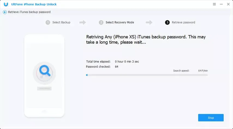The width and height of the screenshot is (233, 129).
Task: Click step 3 black circle icon
Action: coord(167,23)
